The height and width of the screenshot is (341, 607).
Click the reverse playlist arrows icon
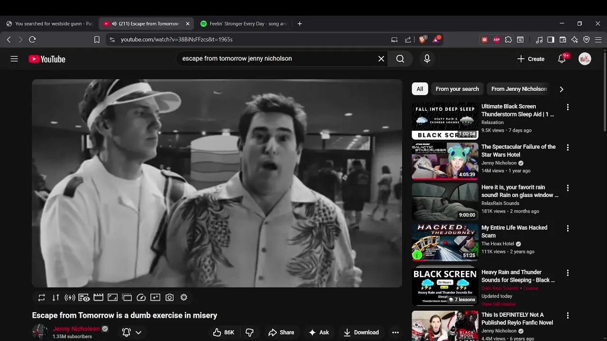point(56,297)
